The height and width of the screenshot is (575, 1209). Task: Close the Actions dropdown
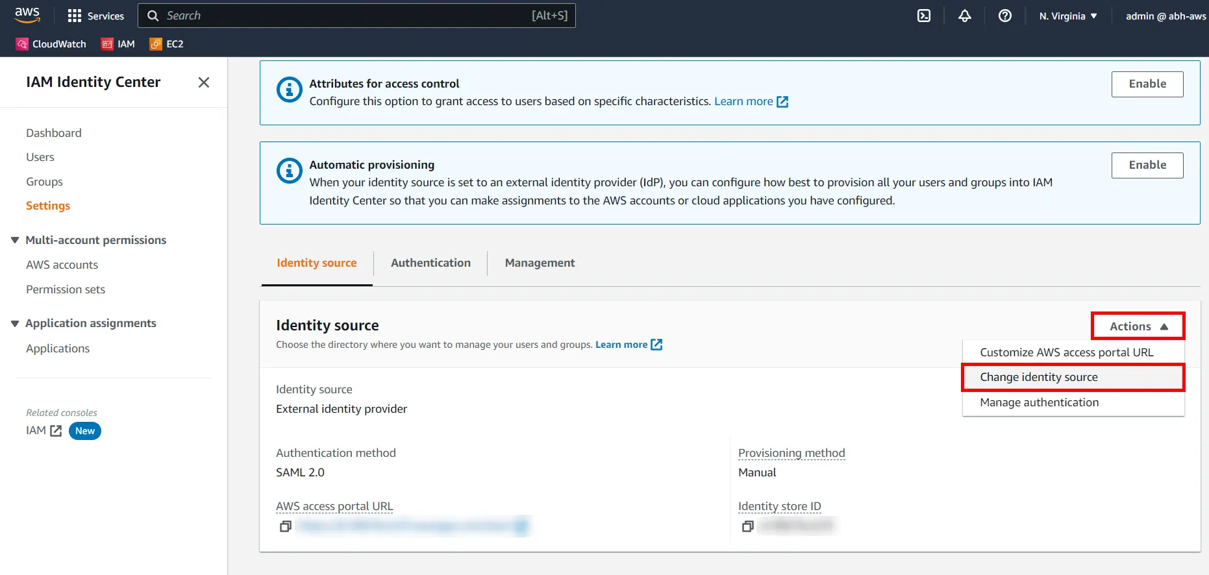click(1138, 326)
